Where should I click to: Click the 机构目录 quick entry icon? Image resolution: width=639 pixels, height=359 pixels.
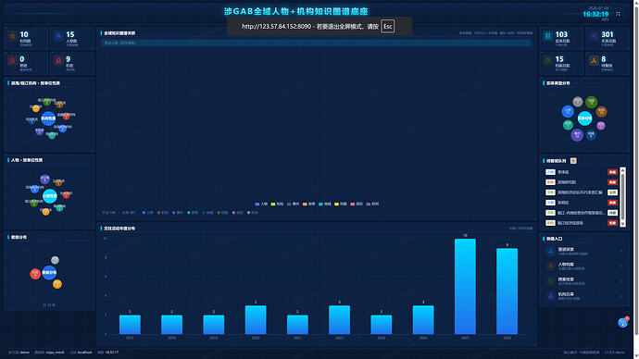pyautogui.click(x=551, y=296)
